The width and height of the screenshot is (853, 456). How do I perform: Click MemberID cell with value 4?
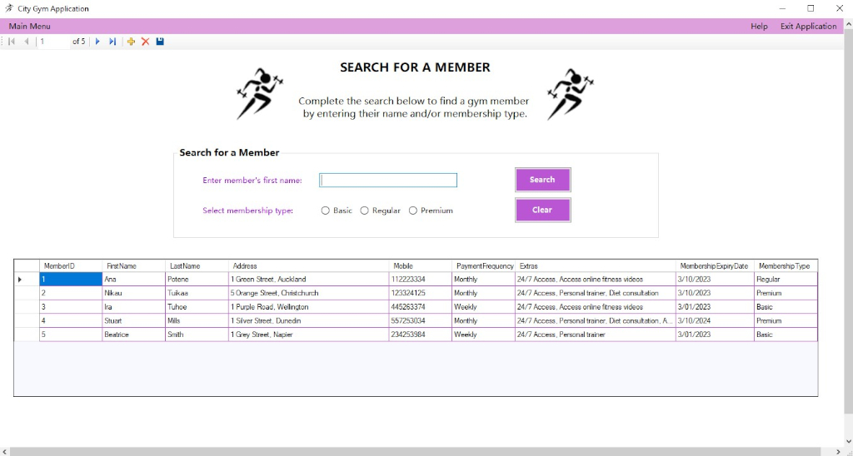[71, 320]
